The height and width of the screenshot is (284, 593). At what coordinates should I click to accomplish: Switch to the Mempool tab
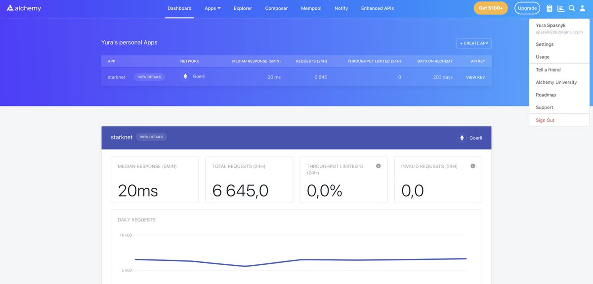tap(311, 8)
